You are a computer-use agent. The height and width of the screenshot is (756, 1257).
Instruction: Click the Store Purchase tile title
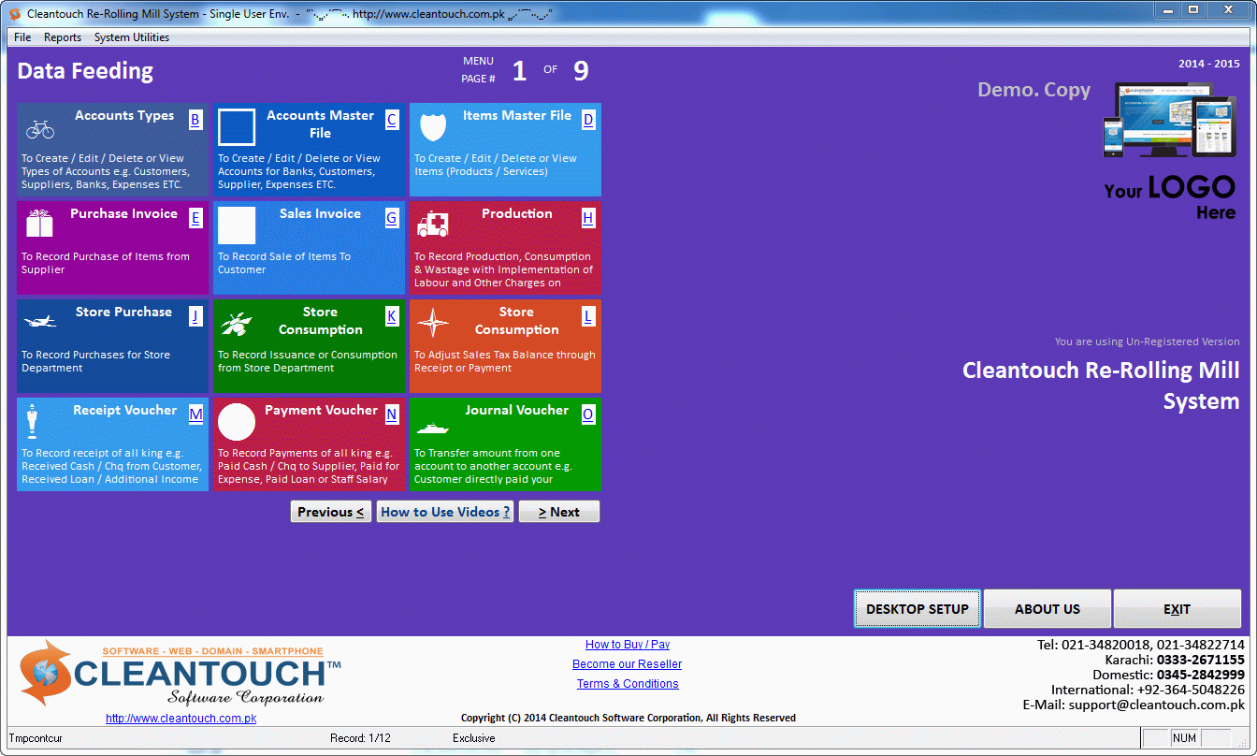click(x=123, y=313)
